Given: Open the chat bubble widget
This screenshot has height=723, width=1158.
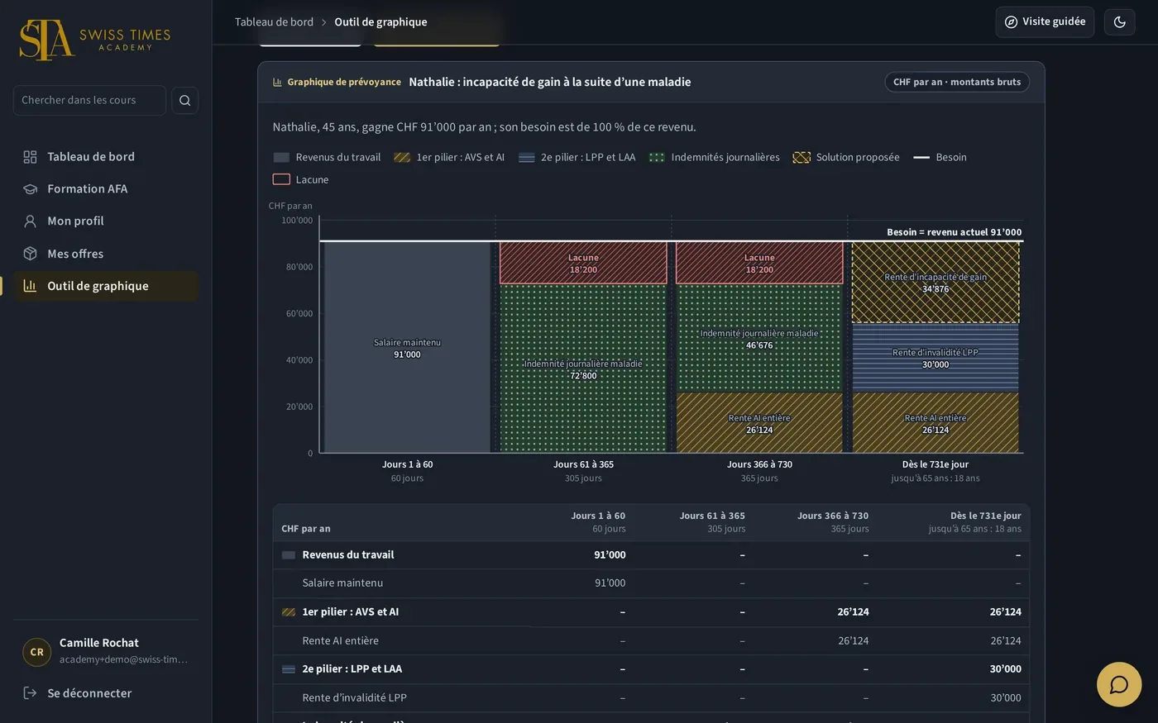Looking at the screenshot, I should (x=1119, y=684).
